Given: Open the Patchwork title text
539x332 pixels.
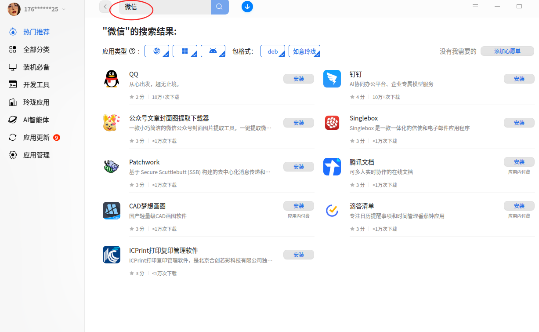Looking at the screenshot, I should 145,162.
